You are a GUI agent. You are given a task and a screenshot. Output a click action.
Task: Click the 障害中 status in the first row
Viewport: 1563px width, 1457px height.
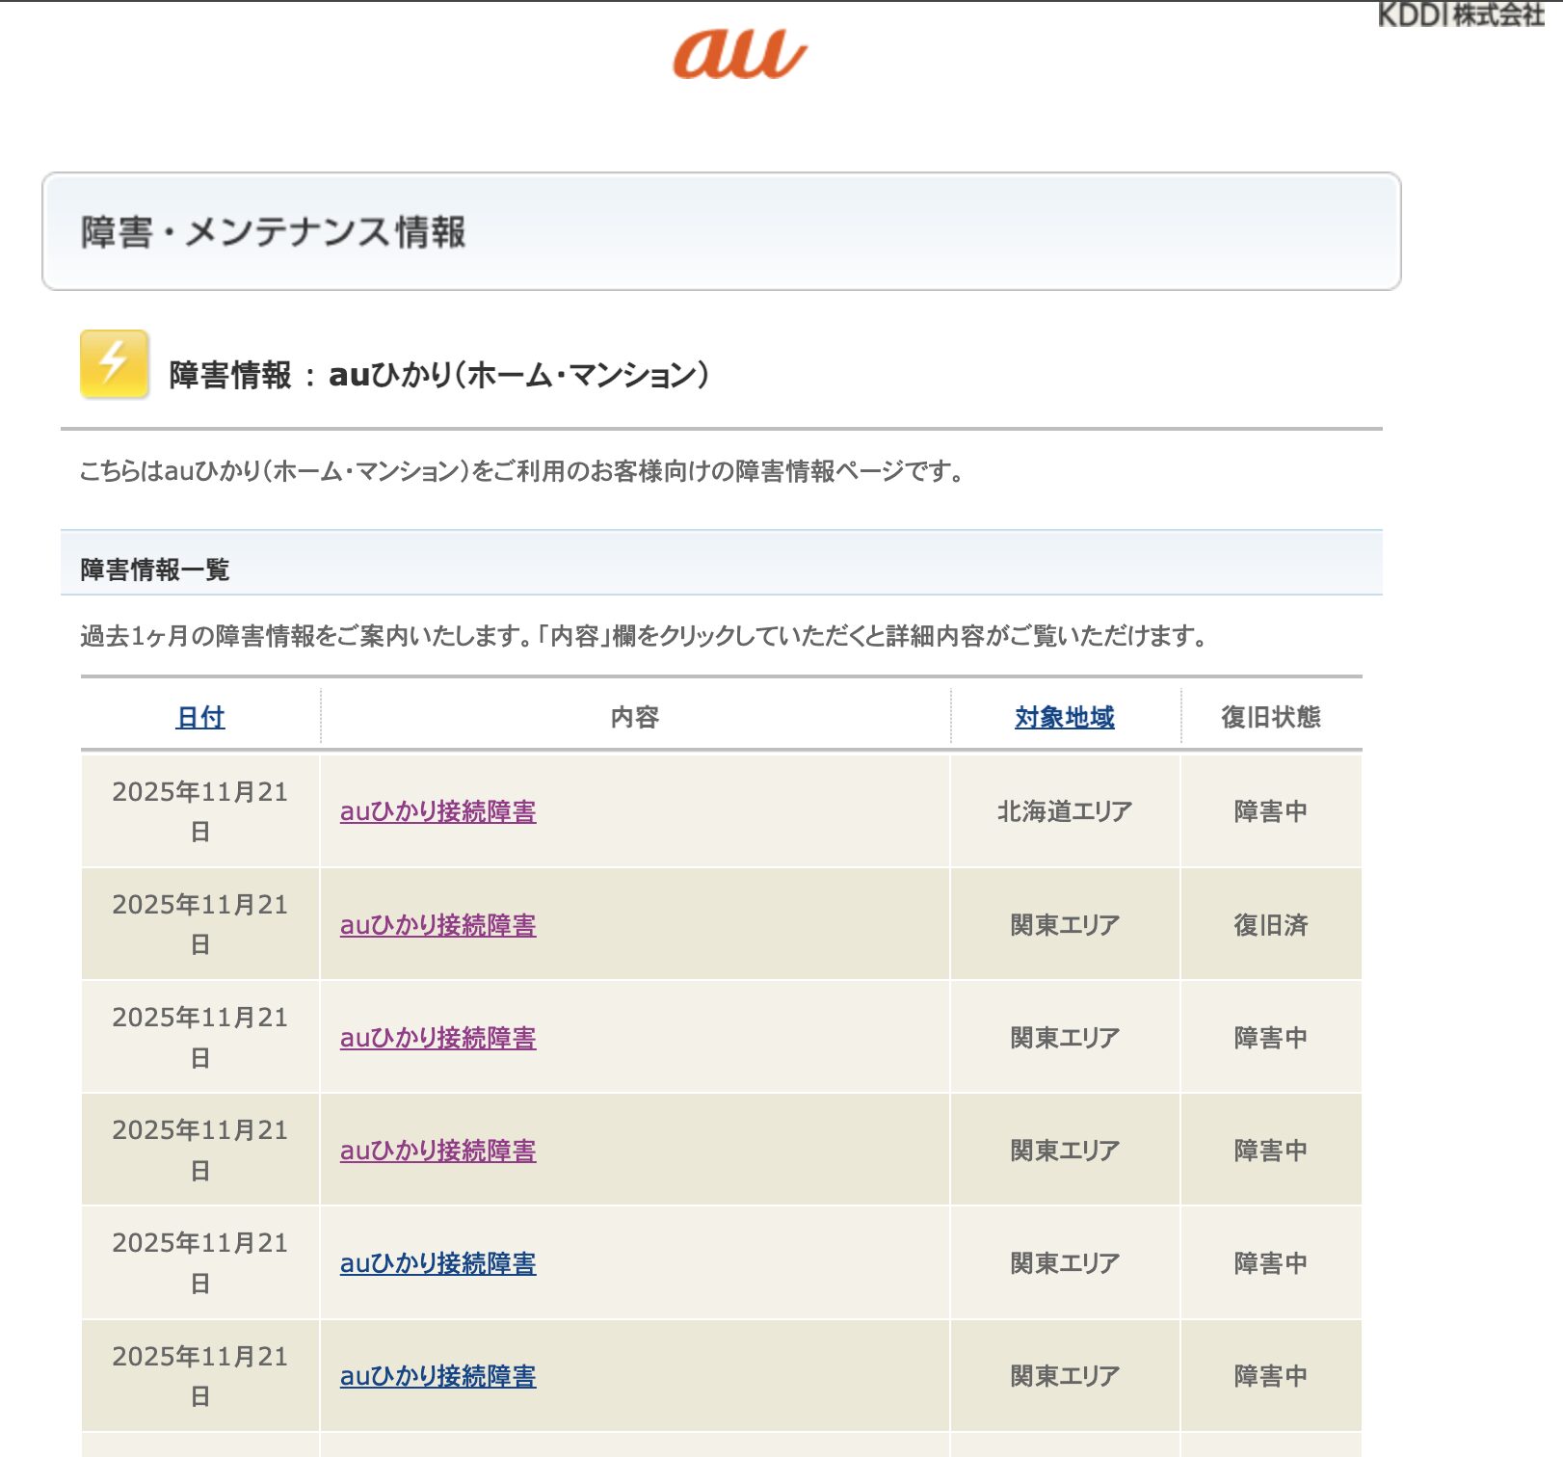[1270, 811]
